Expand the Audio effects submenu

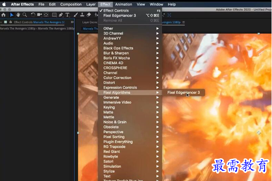coord(130,43)
